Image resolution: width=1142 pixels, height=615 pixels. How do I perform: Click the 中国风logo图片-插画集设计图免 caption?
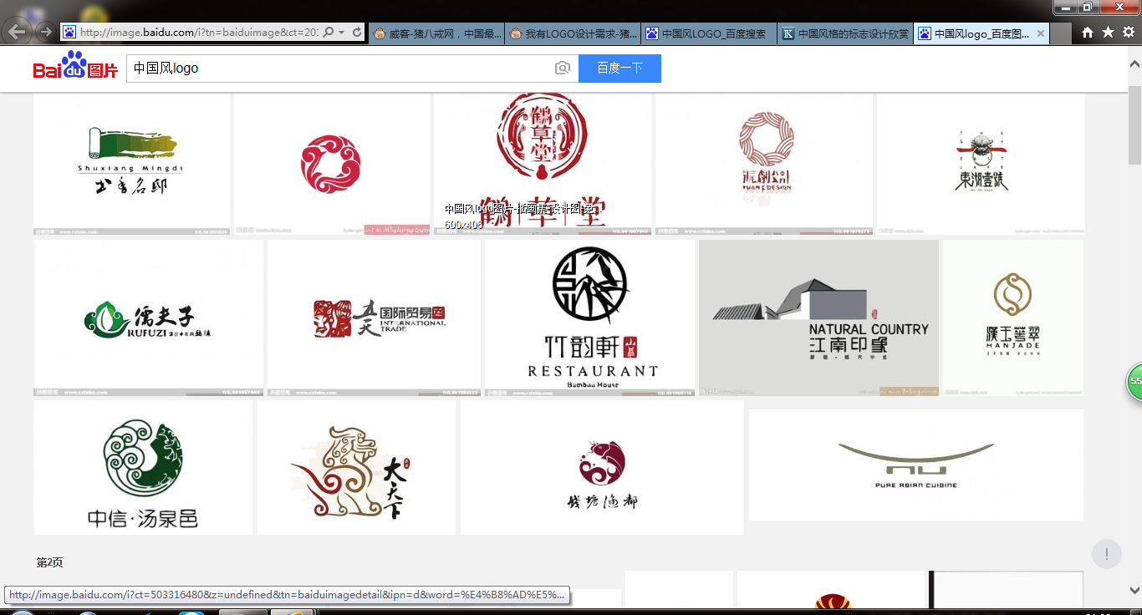pyautogui.click(x=520, y=209)
